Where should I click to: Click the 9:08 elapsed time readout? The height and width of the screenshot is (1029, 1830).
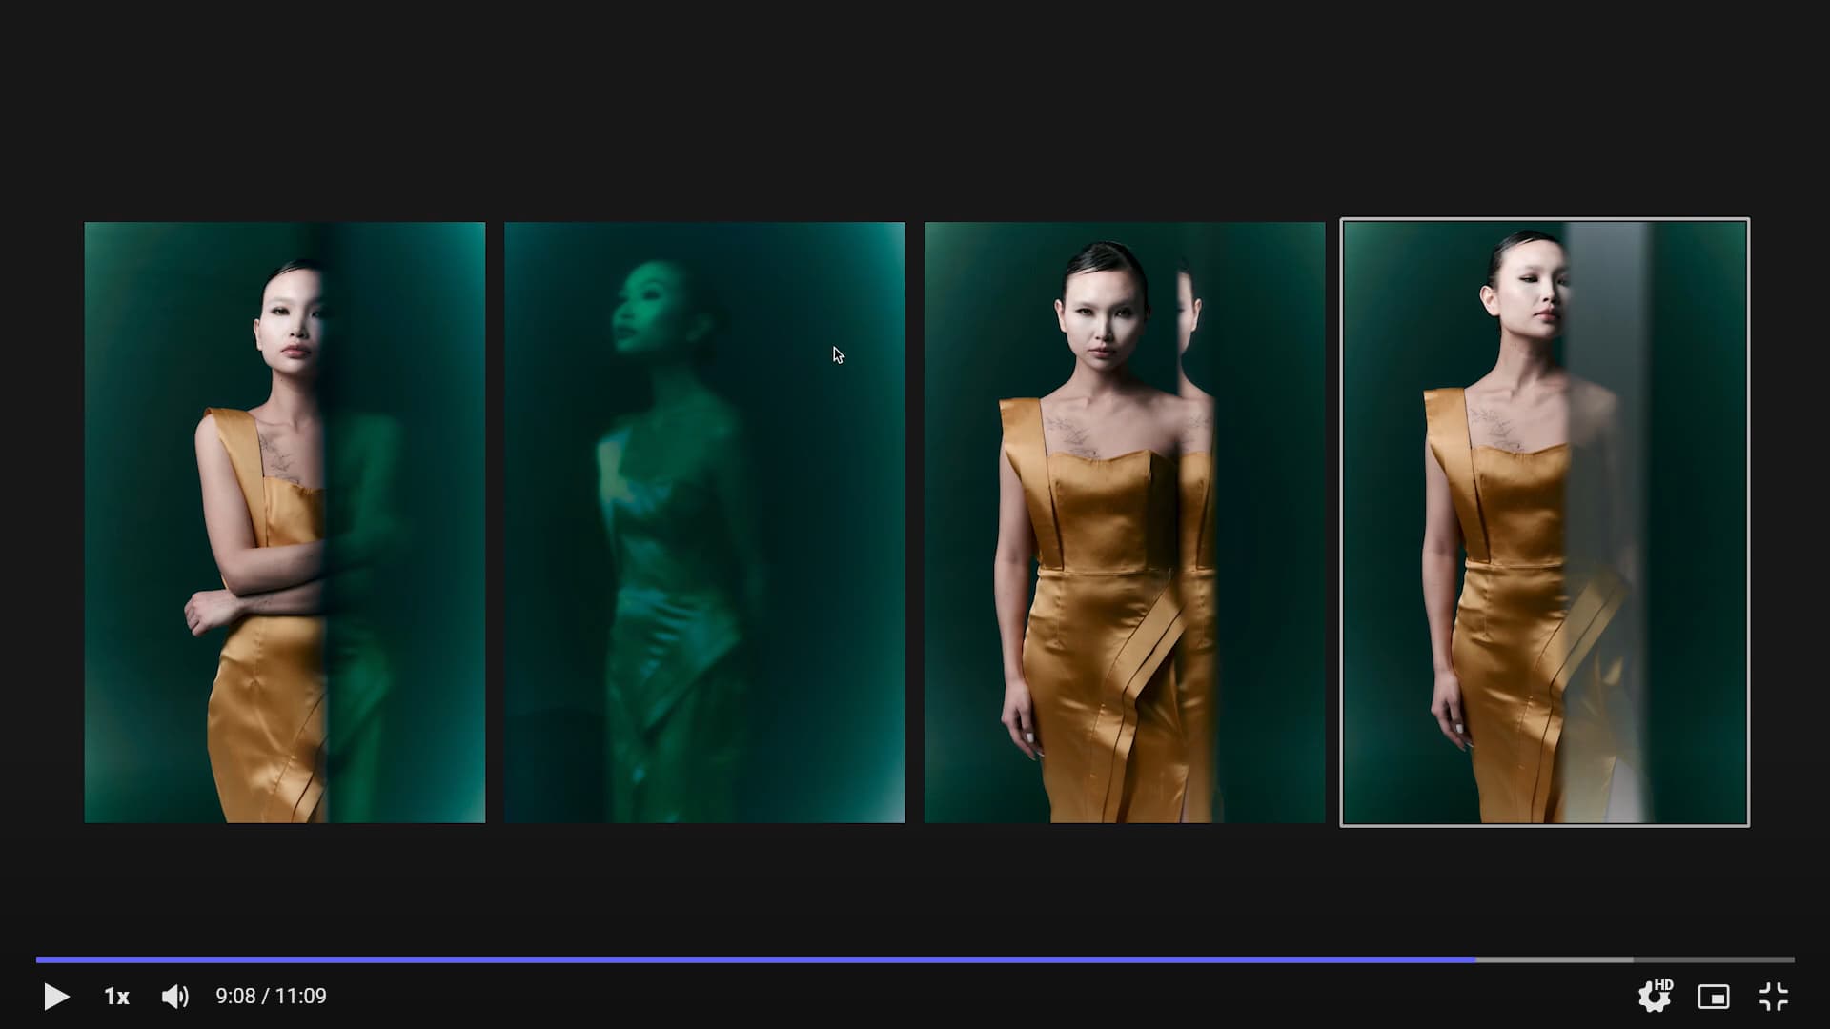point(235,997)
